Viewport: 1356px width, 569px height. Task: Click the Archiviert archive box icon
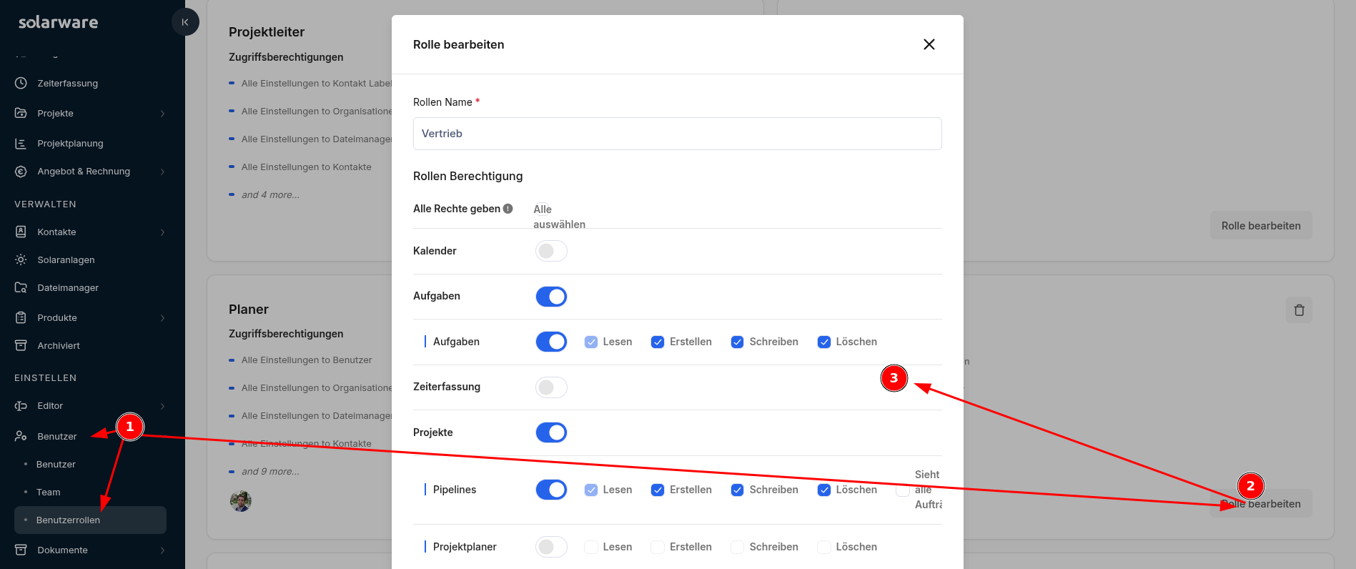tap(21, 345)
